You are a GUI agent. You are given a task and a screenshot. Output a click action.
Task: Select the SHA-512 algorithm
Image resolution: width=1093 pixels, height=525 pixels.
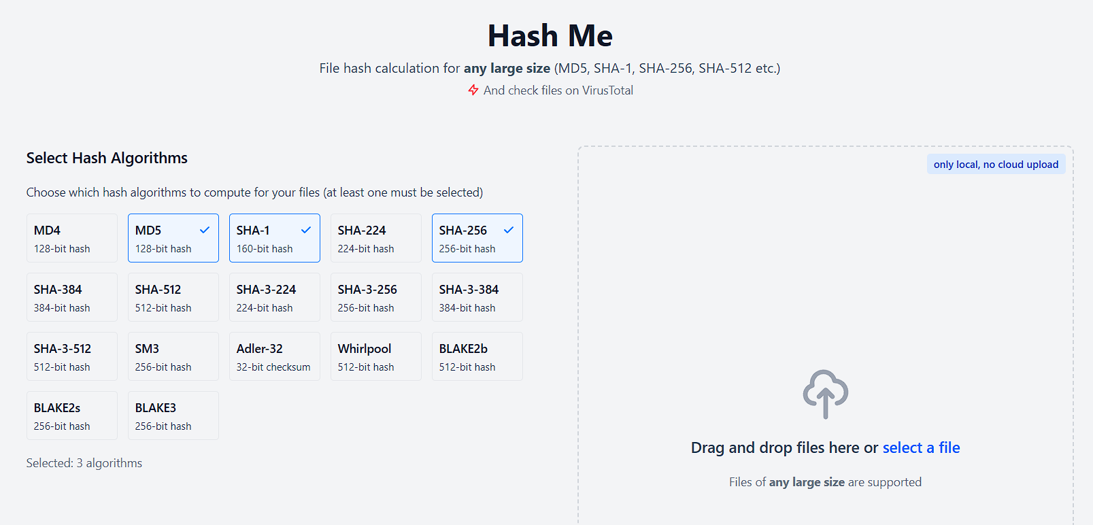click(x=173, y=297)
